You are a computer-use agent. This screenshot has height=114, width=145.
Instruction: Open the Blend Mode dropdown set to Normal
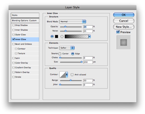tap(72, 22)
